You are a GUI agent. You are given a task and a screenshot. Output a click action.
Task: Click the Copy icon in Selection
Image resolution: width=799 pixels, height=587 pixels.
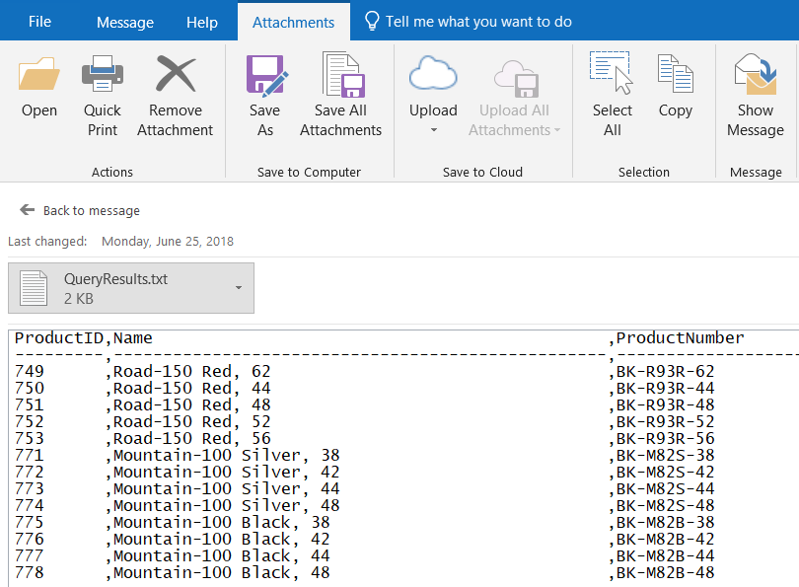675,75
